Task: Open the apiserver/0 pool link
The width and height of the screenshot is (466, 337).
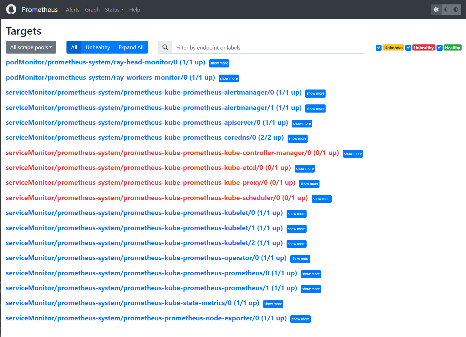Action: (147, 123)
